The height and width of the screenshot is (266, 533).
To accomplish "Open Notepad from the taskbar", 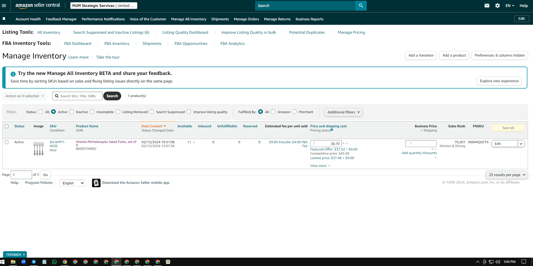I will tap(44, 262).
